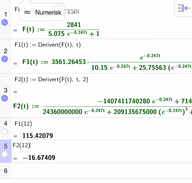Select row number 4 header
Viewport: 192px width, 183px height.
[x=6, y=124]
